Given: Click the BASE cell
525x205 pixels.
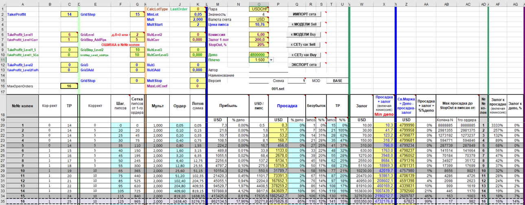Looking at the screenshot, I should [x=337, y=81].
